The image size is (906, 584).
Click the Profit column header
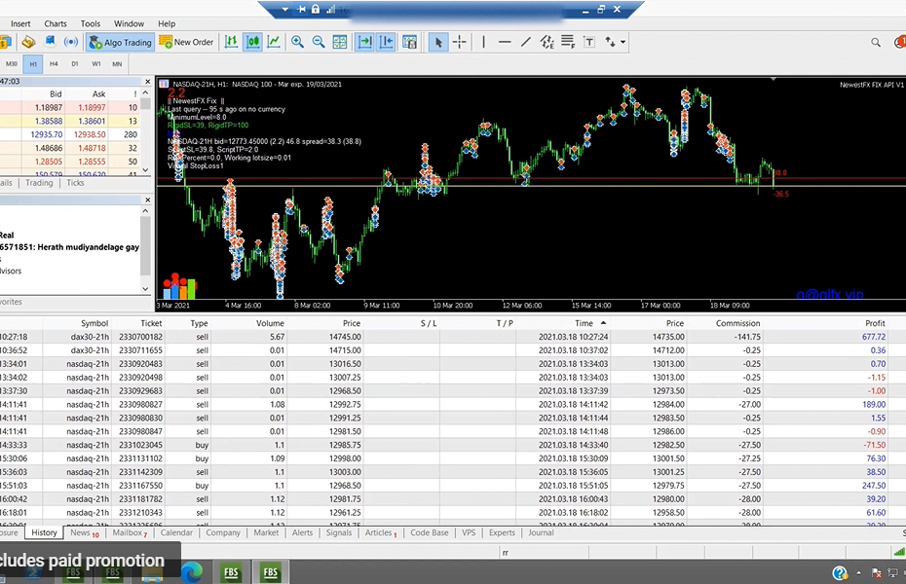point(874,323)
